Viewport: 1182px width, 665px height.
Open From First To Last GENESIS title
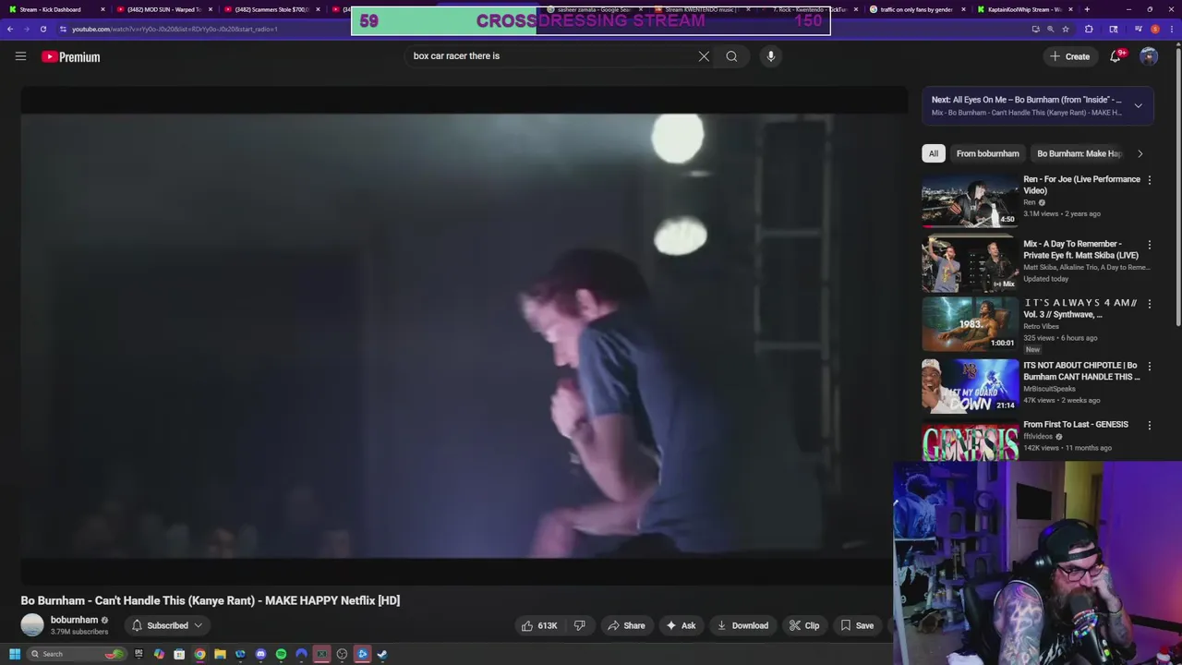click(1076, 425)
